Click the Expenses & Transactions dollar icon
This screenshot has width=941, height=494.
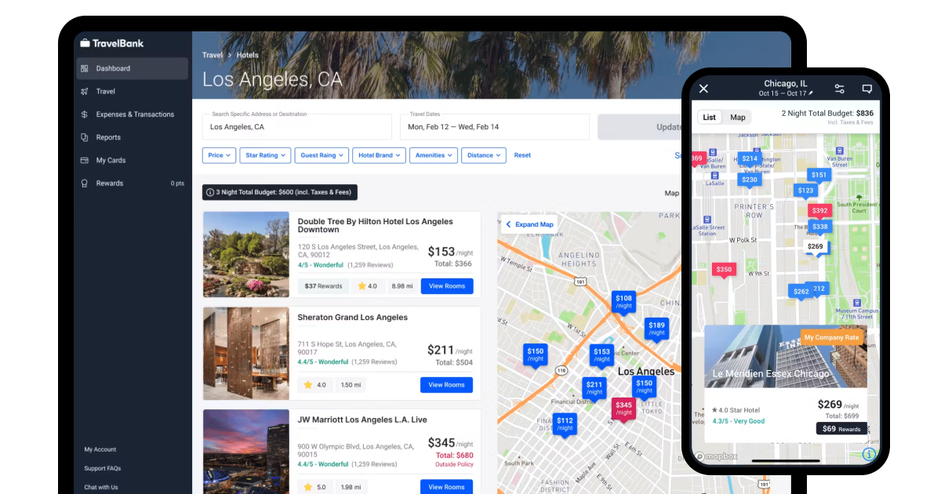(x=85, y=114)
